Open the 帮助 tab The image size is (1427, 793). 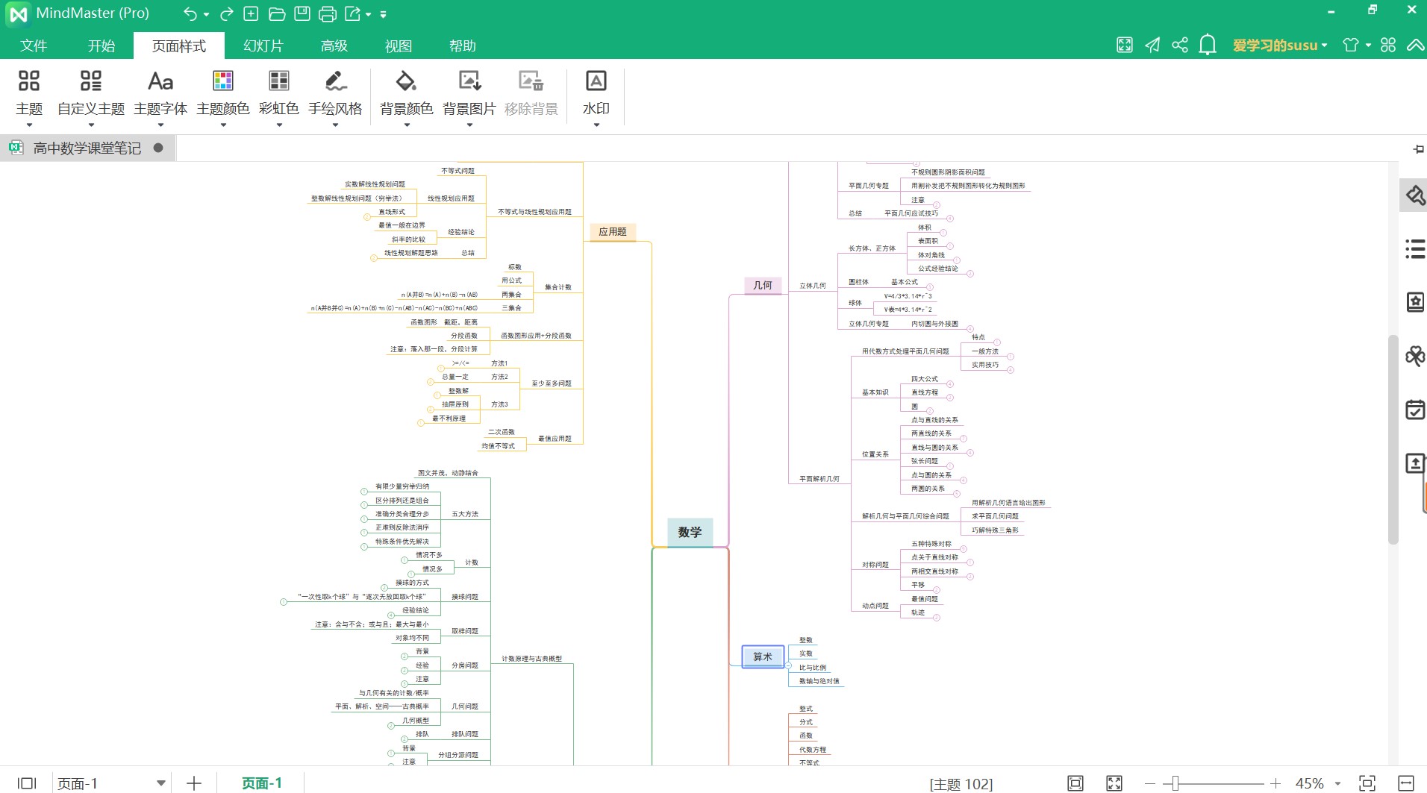coord(463,46)
